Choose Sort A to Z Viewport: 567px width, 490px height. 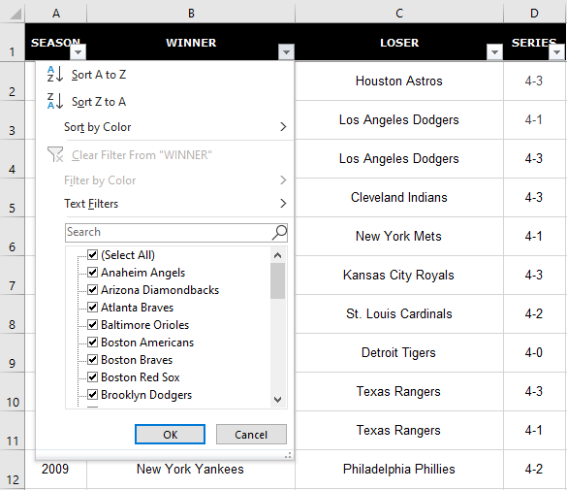point(165,74)
